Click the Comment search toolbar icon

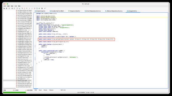pos(27,8)
